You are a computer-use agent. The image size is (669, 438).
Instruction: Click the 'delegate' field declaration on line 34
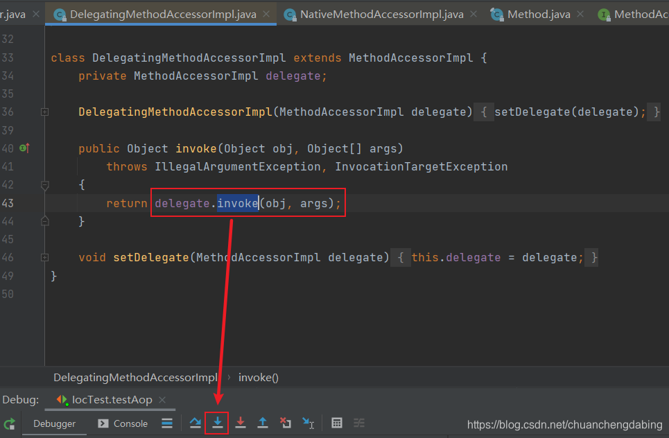click(293, 76)
